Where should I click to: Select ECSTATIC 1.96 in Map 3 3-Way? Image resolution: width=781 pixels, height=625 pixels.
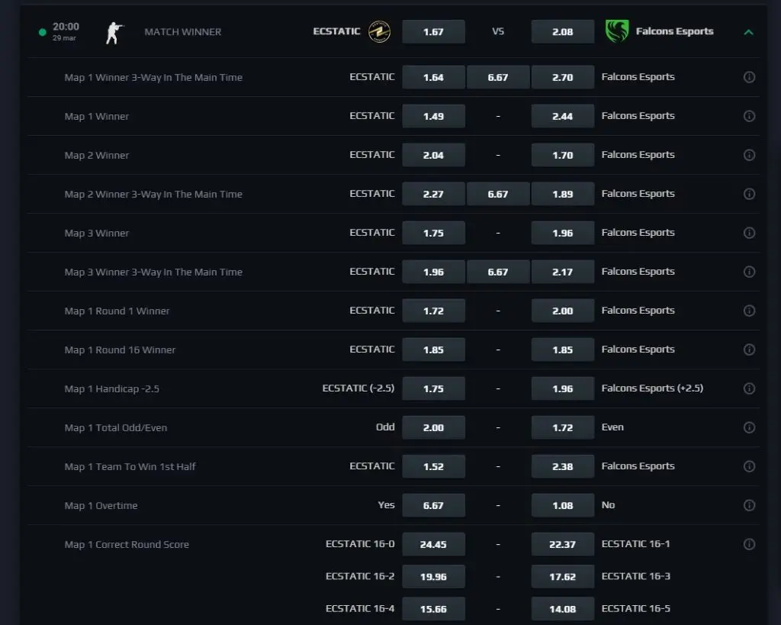[433, 272]
